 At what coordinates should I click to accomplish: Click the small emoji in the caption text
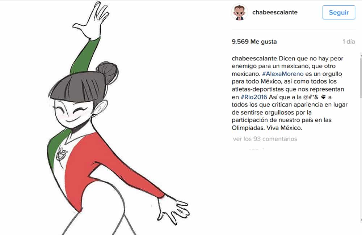pos(323,97)
